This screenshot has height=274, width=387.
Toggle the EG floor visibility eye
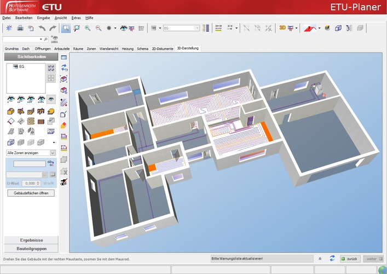(16, 66)
